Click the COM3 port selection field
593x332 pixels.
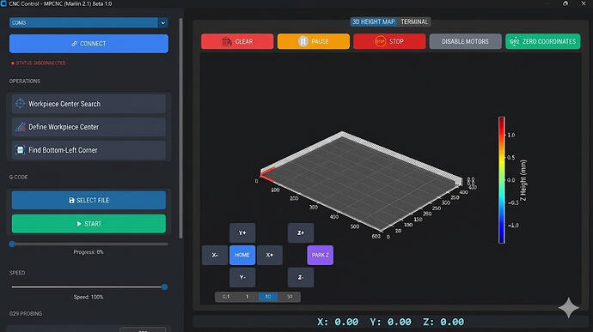89,22
